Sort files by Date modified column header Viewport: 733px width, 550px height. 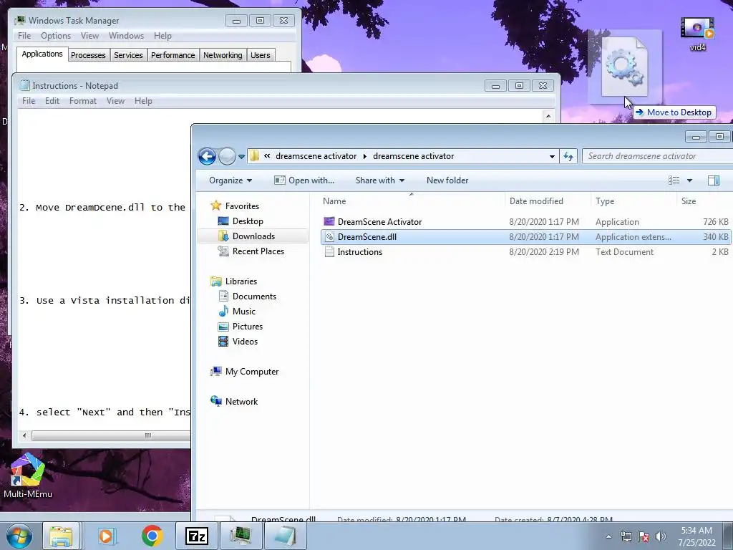[x=548, y=201]
